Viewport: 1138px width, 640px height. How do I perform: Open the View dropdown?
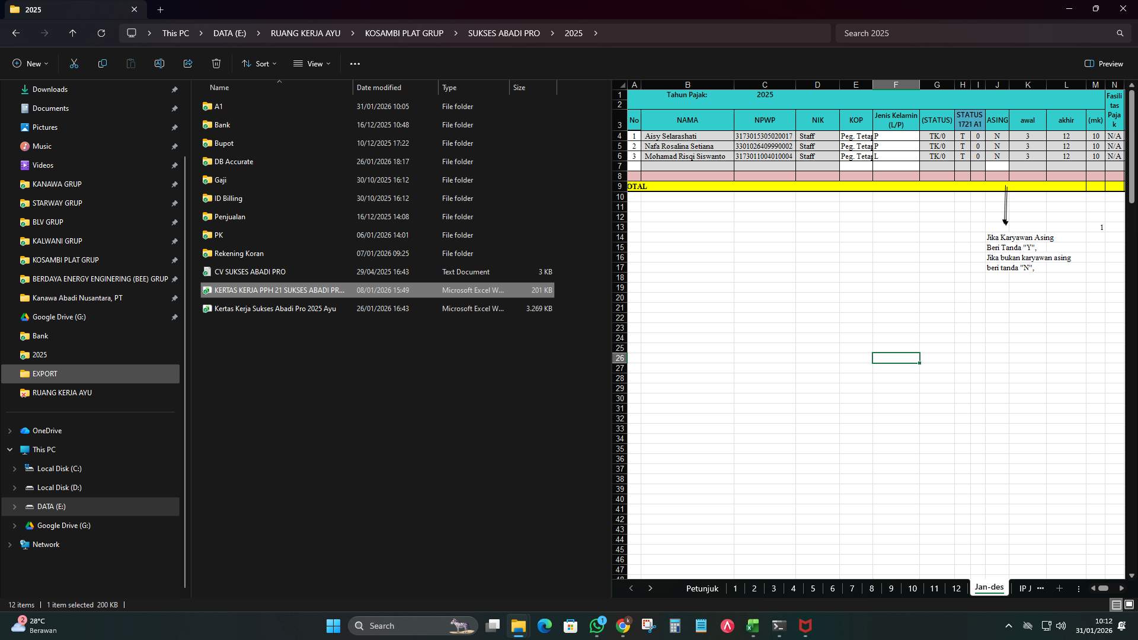point(312,63)
